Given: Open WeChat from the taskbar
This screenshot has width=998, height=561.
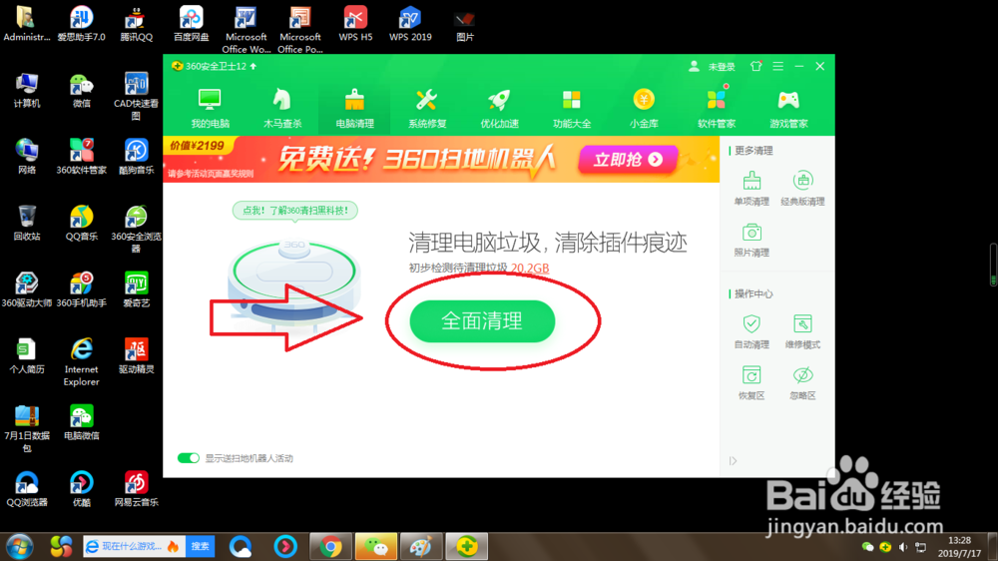Looking at the screenshot, I should pos(376,546).
